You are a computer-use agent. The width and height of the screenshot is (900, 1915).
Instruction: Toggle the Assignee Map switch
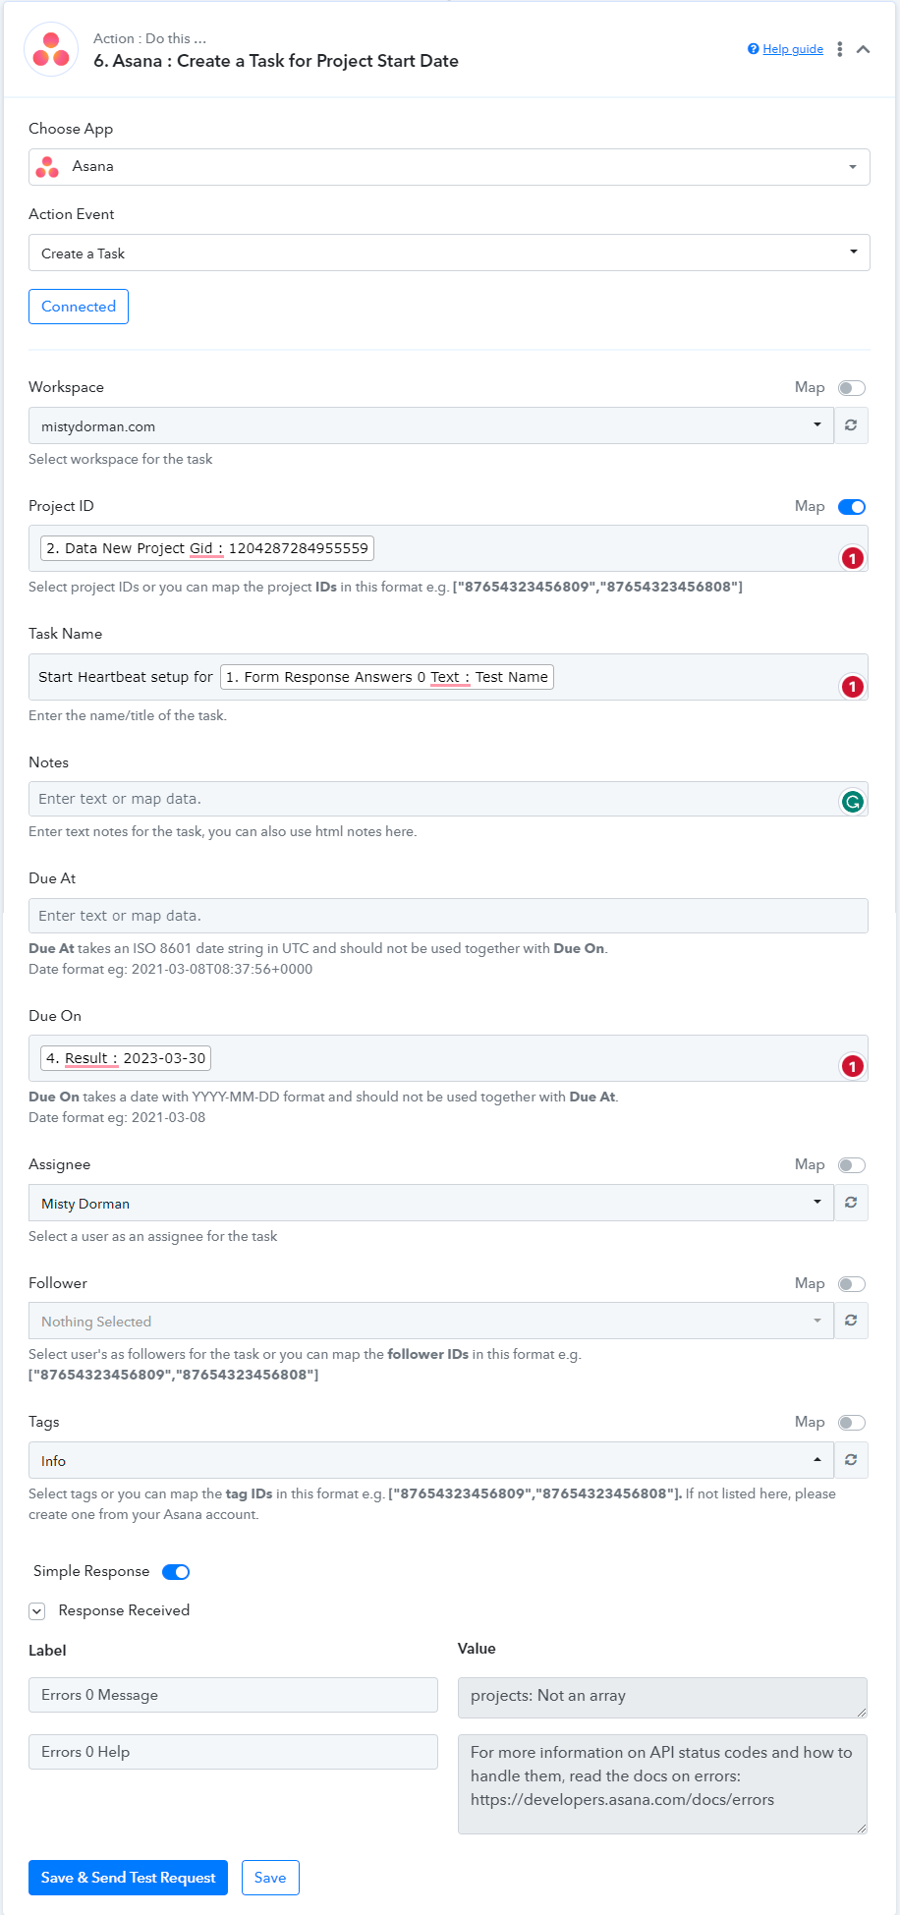[852, 1165]
